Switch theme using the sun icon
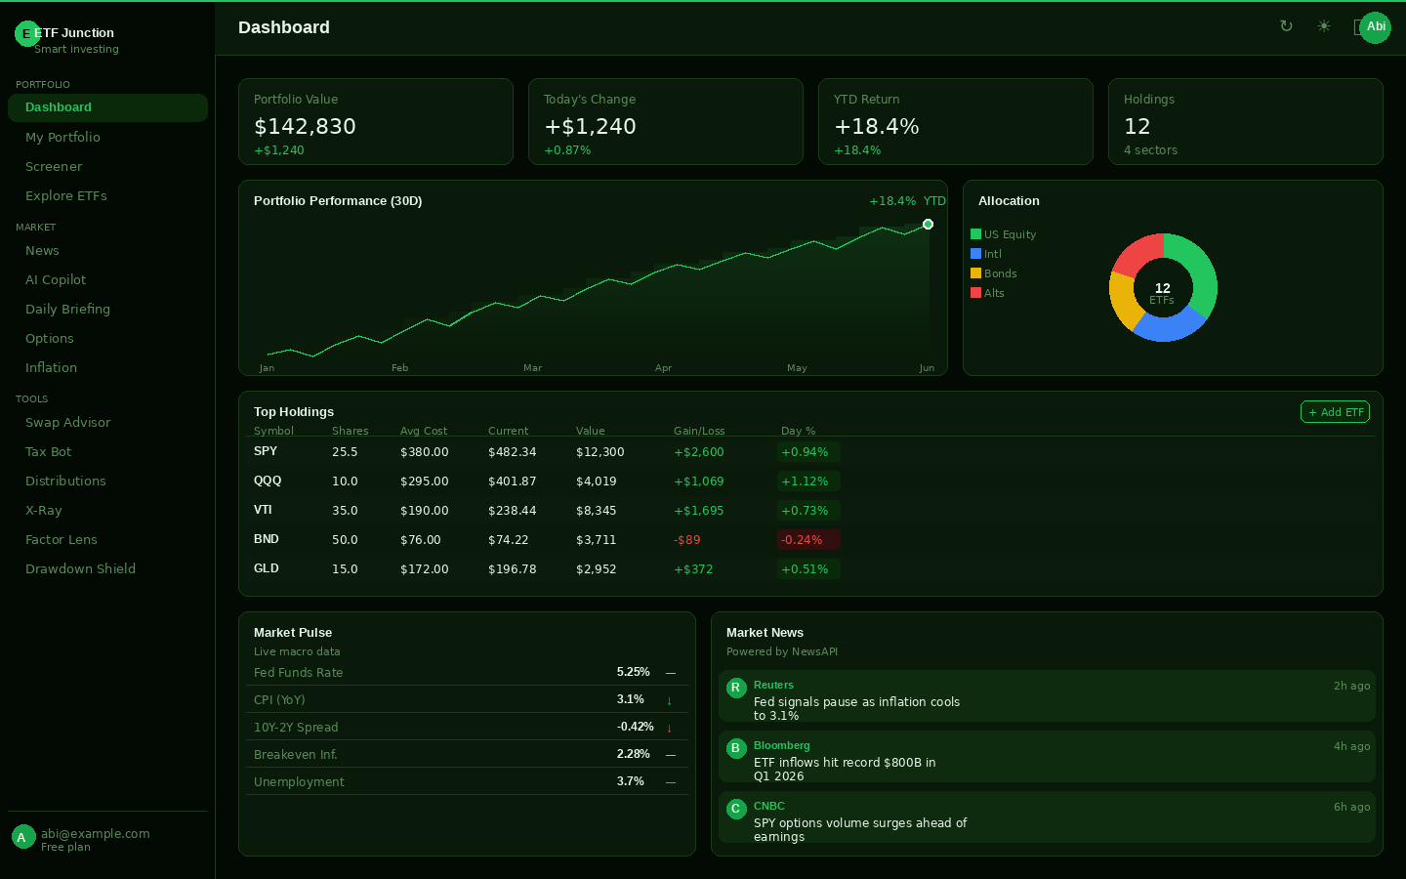Viewport: 1406px width, 879px height. click(1323, 26)
